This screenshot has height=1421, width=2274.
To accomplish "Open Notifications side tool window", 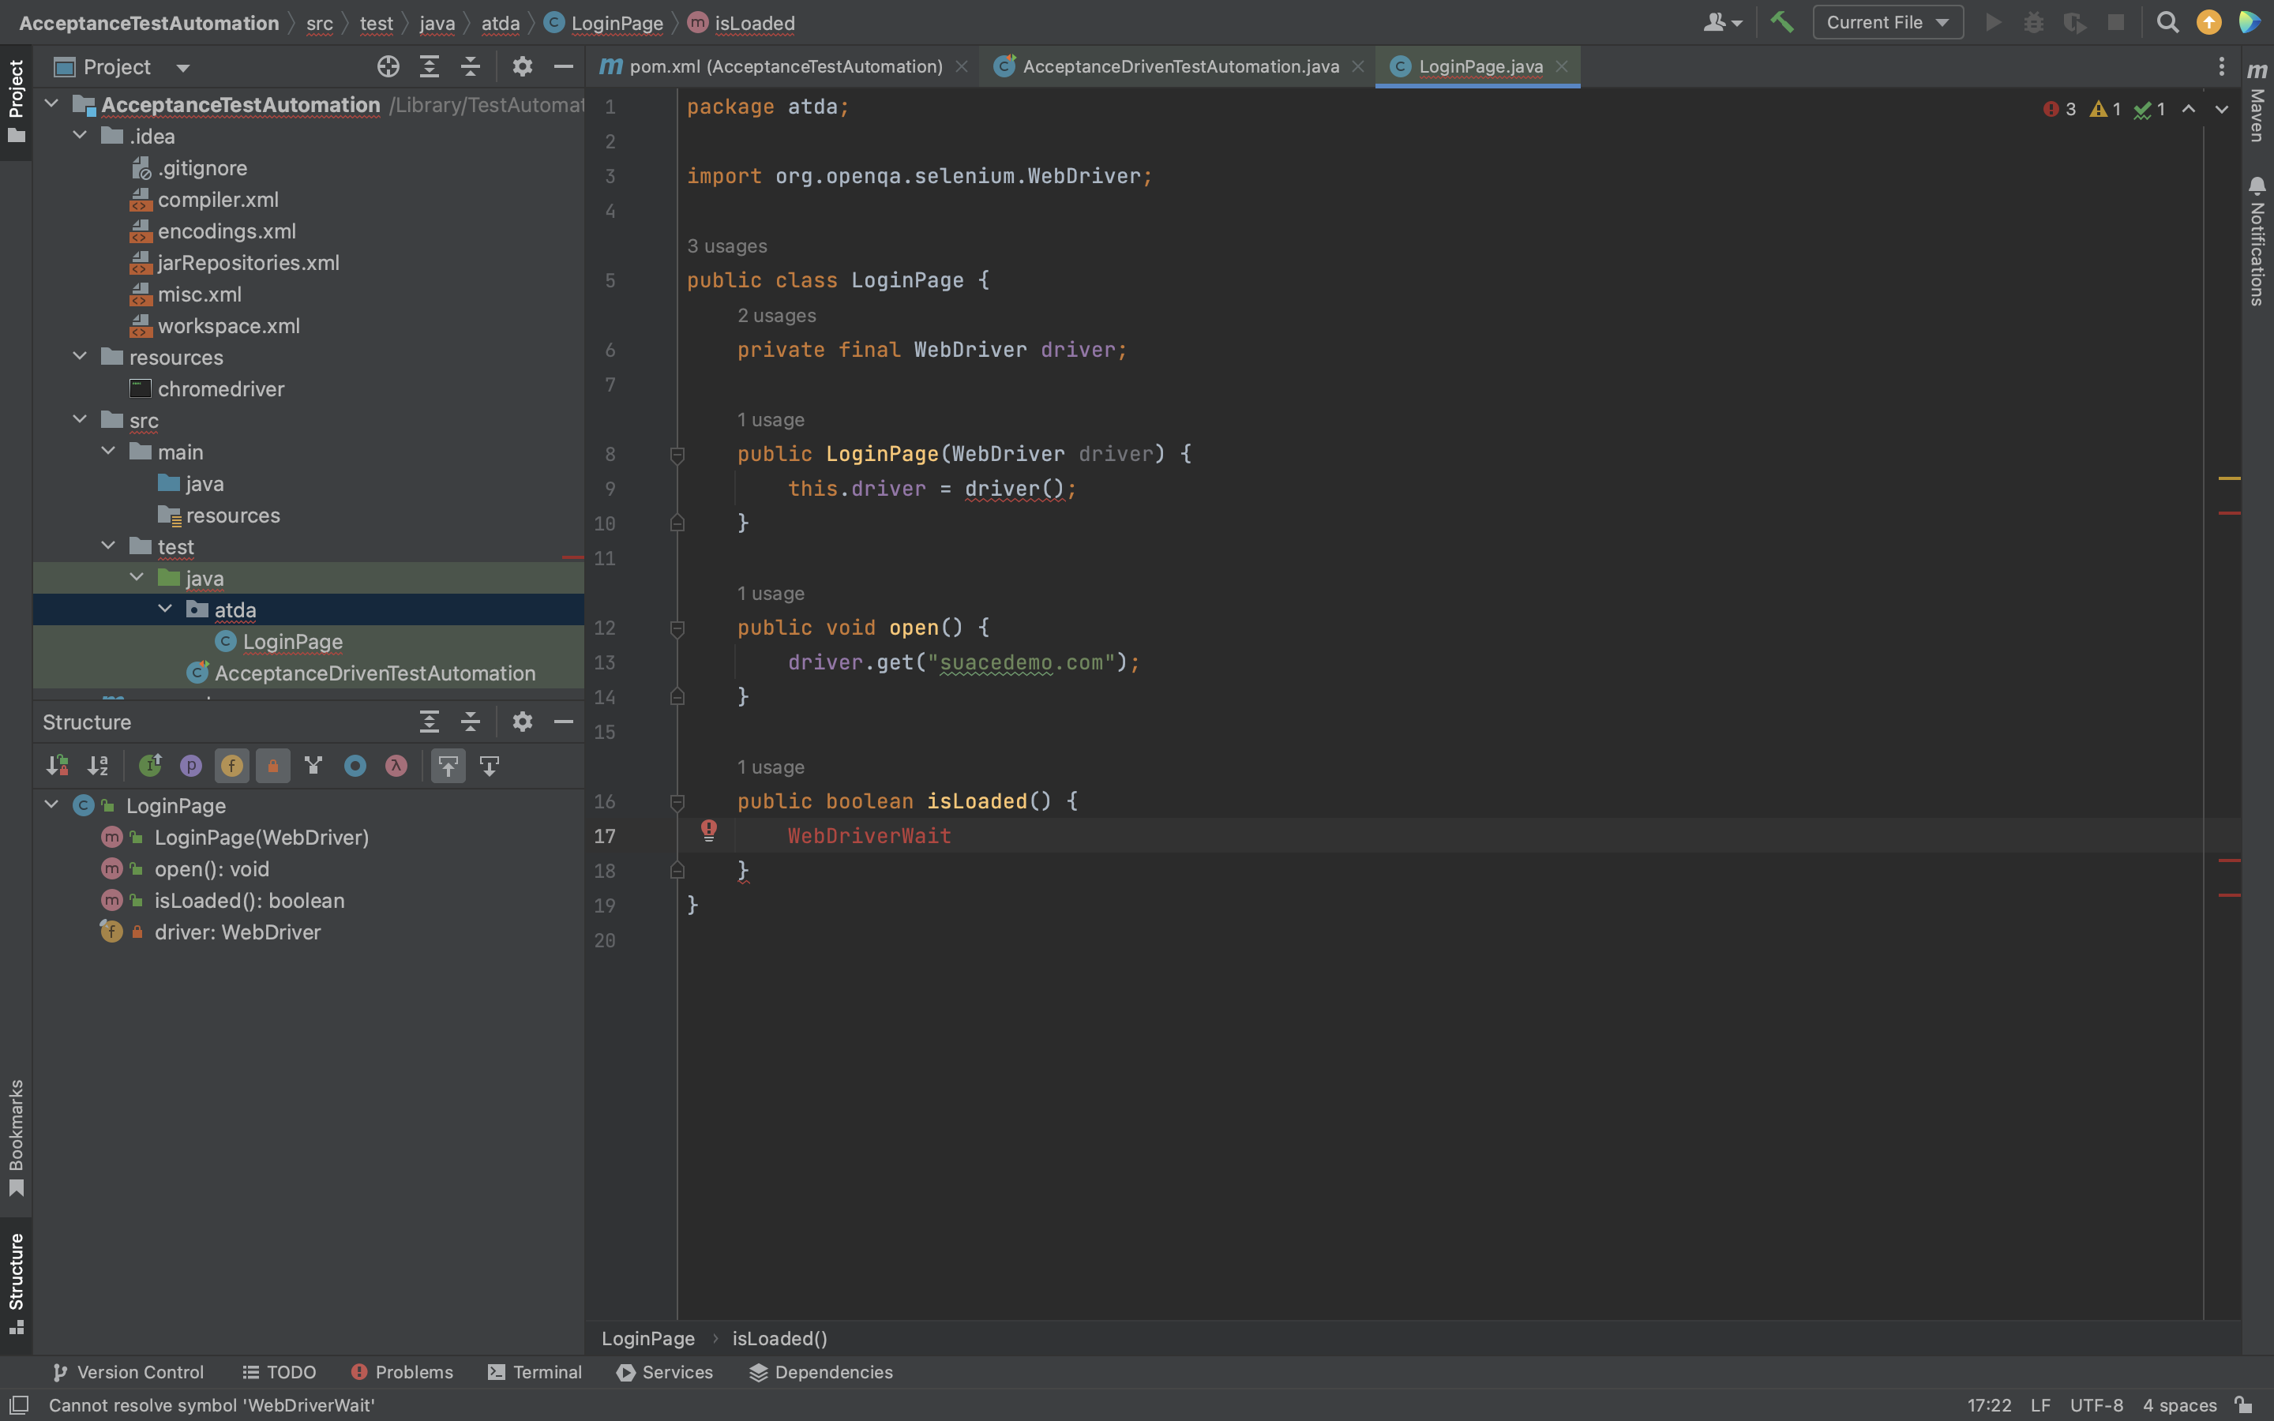I will pyautogui.click(x=2257, y=241).
